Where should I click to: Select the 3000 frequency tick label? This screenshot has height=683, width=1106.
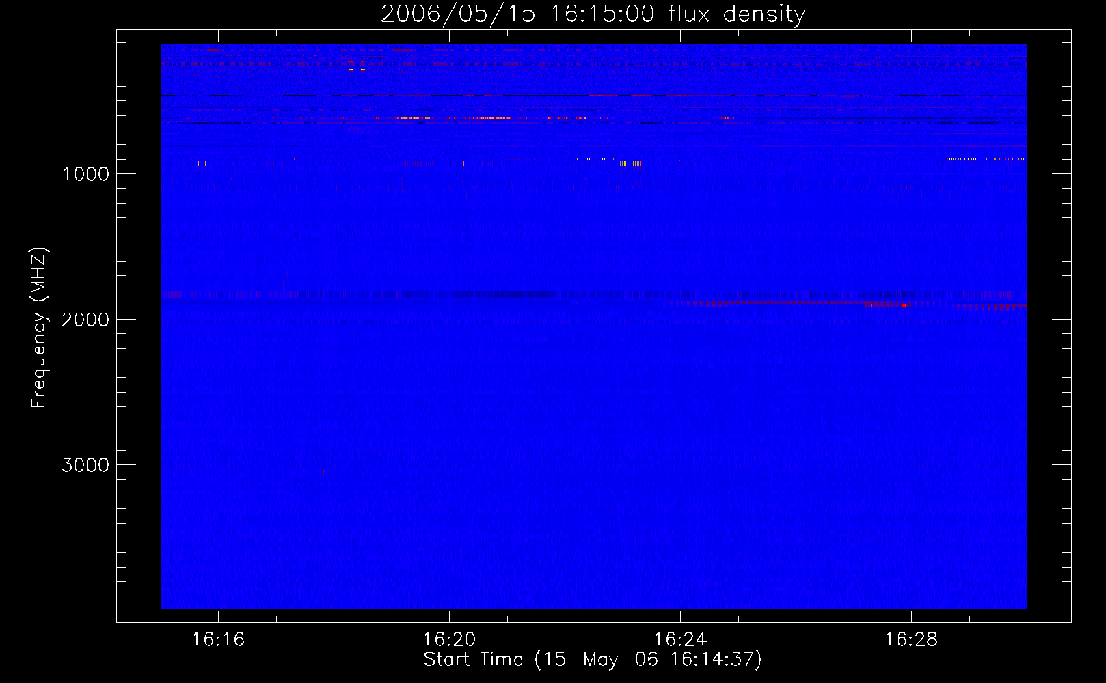85,465
